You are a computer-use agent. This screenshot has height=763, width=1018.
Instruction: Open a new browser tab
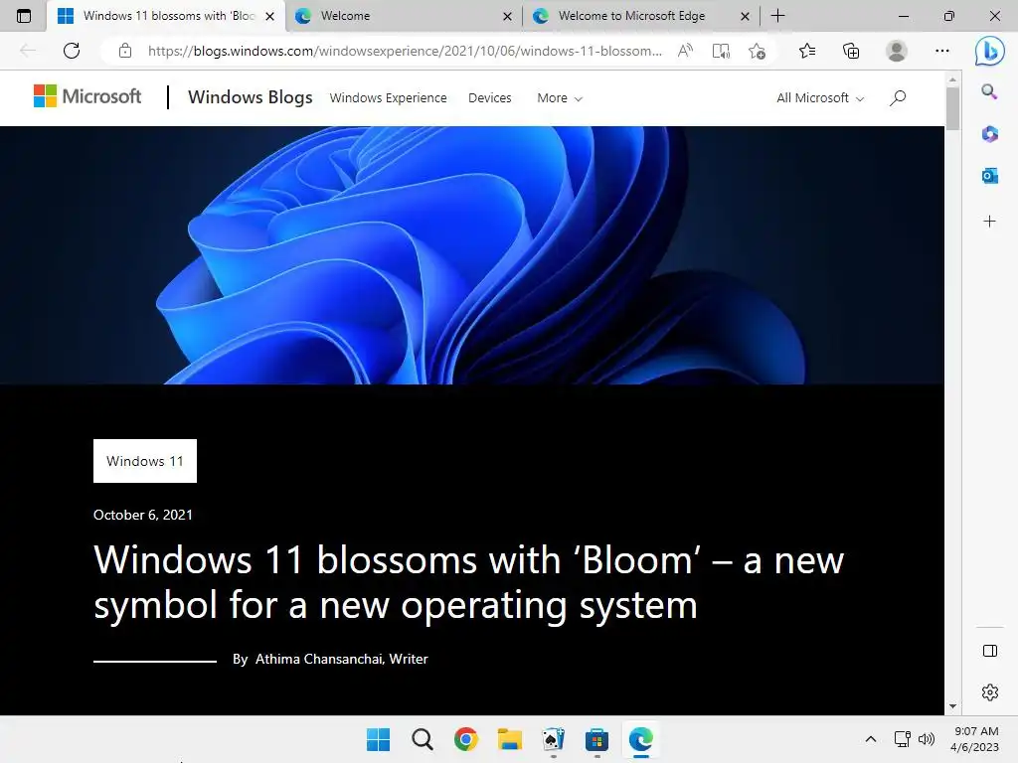click(777, 16)
